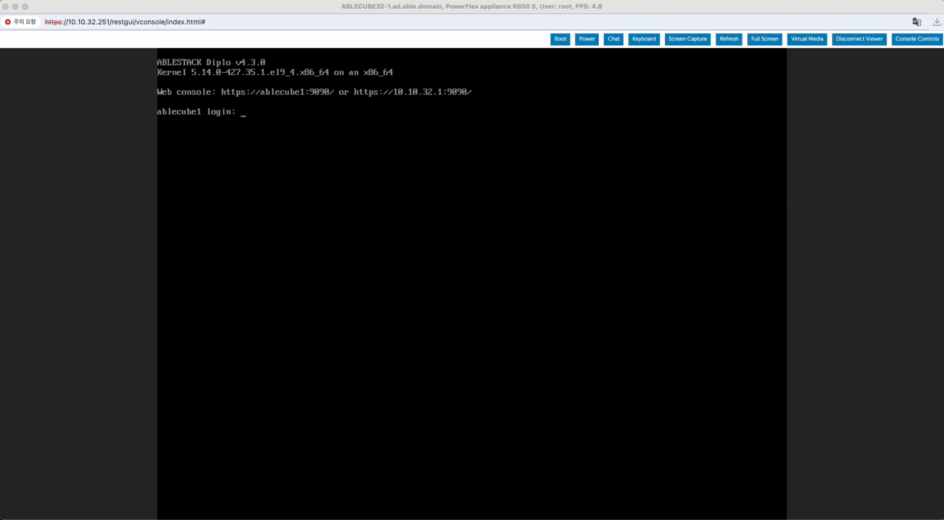This screenshot has width=944, height=520.
Task: Take a Screen Capture
Action: pyautogui.click(x=688, y=39)
